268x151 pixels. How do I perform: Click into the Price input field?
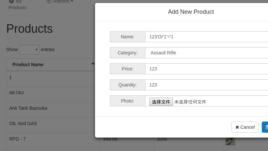click(x=206, y=69)
